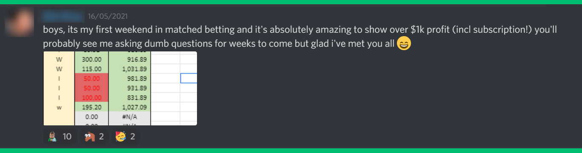Click the green cell showing 1,031.89
The height and width of the screenshot is (153, 582).
(130, 68)
